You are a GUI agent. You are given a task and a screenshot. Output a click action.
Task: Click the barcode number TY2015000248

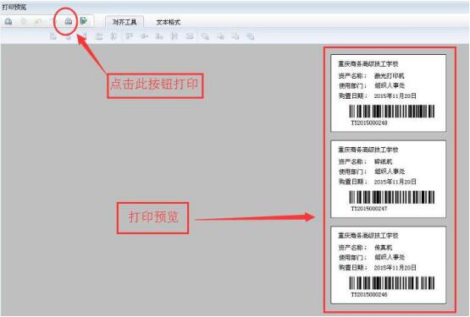[369, 123]
